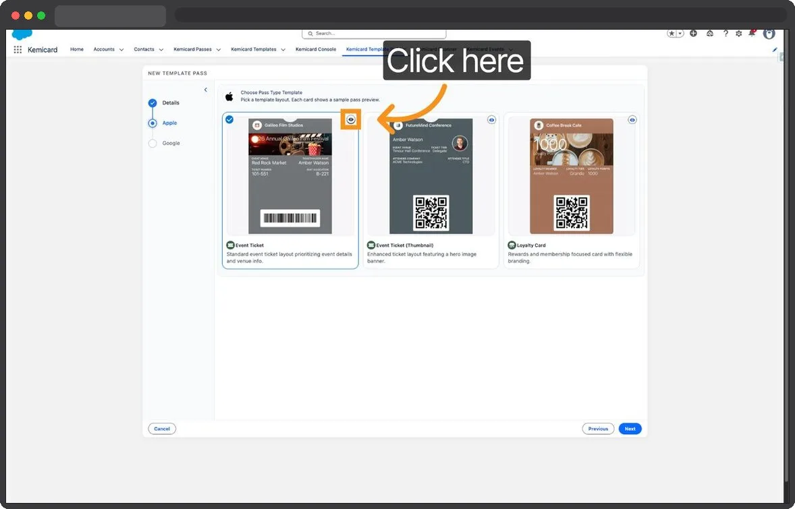
Task: Click the icon beside Event Ticket (Thumbnail) label
Action: click(371, 245)
